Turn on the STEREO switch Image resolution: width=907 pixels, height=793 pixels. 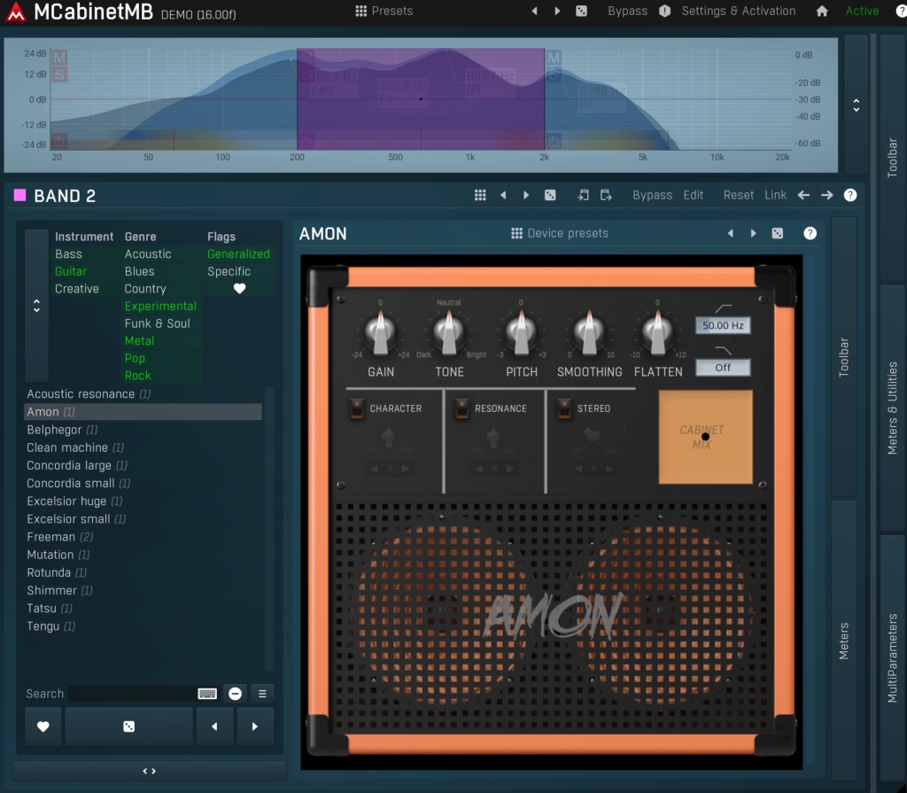coord(564,408)
